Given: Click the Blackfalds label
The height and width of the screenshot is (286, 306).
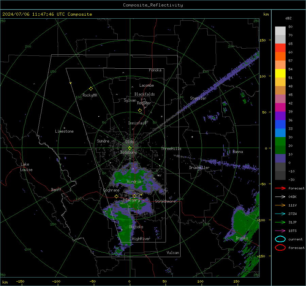Looking at the screenshot, I should point(144,94).
